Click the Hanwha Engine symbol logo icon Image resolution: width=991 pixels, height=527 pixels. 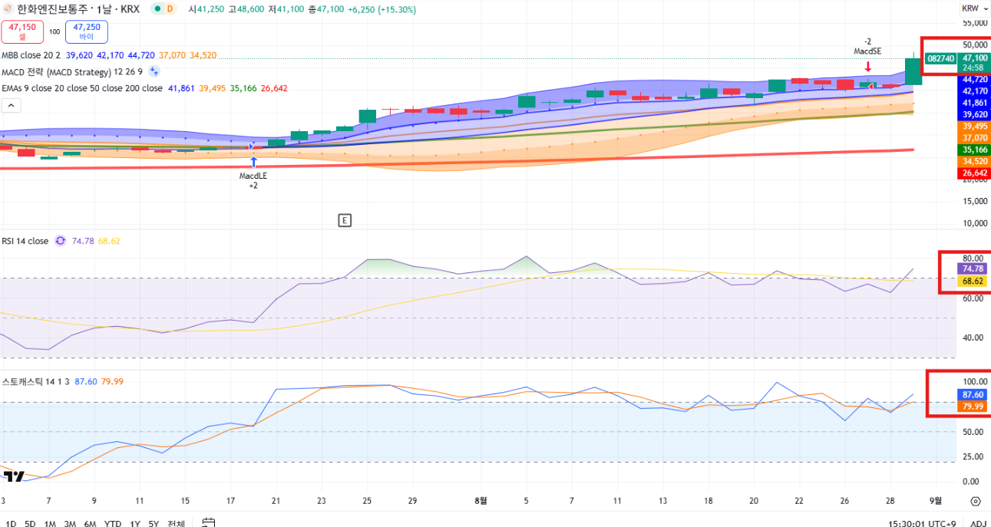[x=8, y=9]
